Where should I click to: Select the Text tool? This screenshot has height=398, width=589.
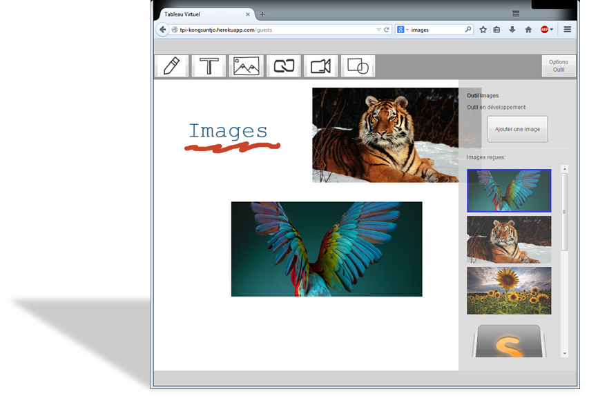pos(209,66)
